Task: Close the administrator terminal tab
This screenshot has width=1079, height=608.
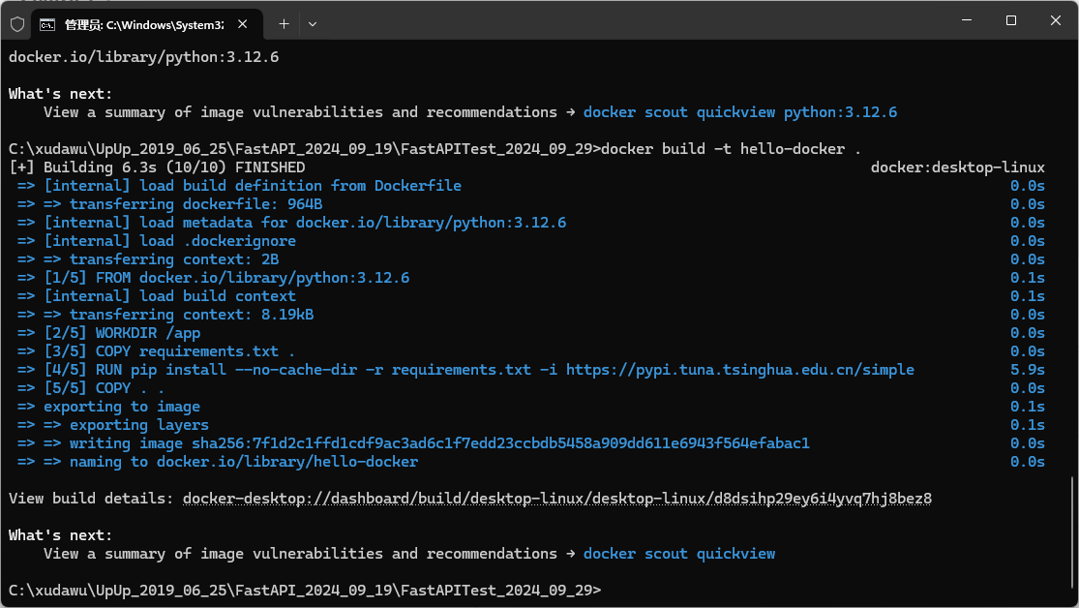Action: (x=242, y=24)
